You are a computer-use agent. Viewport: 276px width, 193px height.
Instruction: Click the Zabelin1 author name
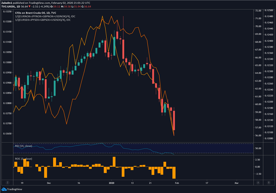pyautogui.click(x=6, y=3)
